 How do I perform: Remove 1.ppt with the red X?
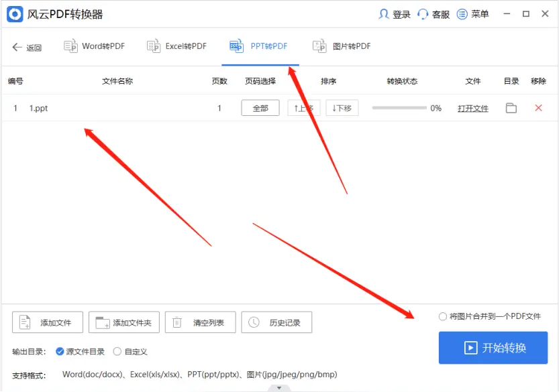[538, 108]
